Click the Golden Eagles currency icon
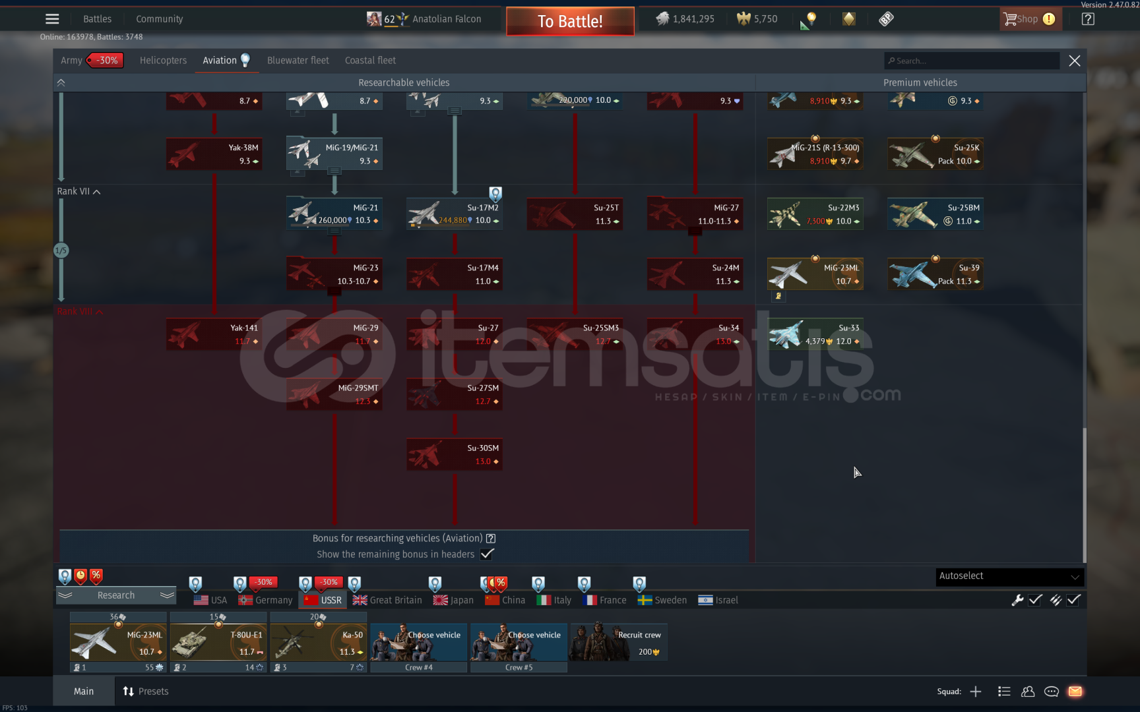The height and width of the screenshot is (712, 1140). 744,19
